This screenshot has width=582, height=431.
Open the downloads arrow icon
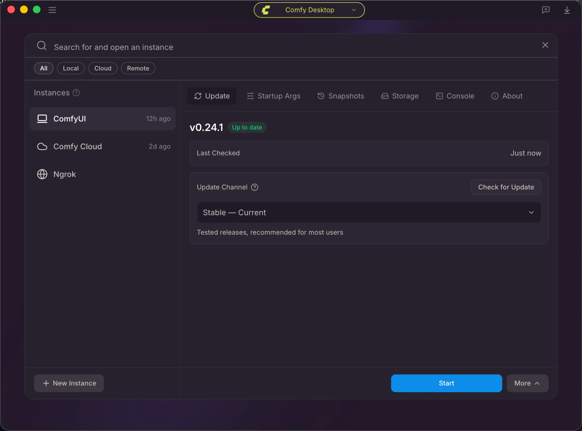click(567, 10)
